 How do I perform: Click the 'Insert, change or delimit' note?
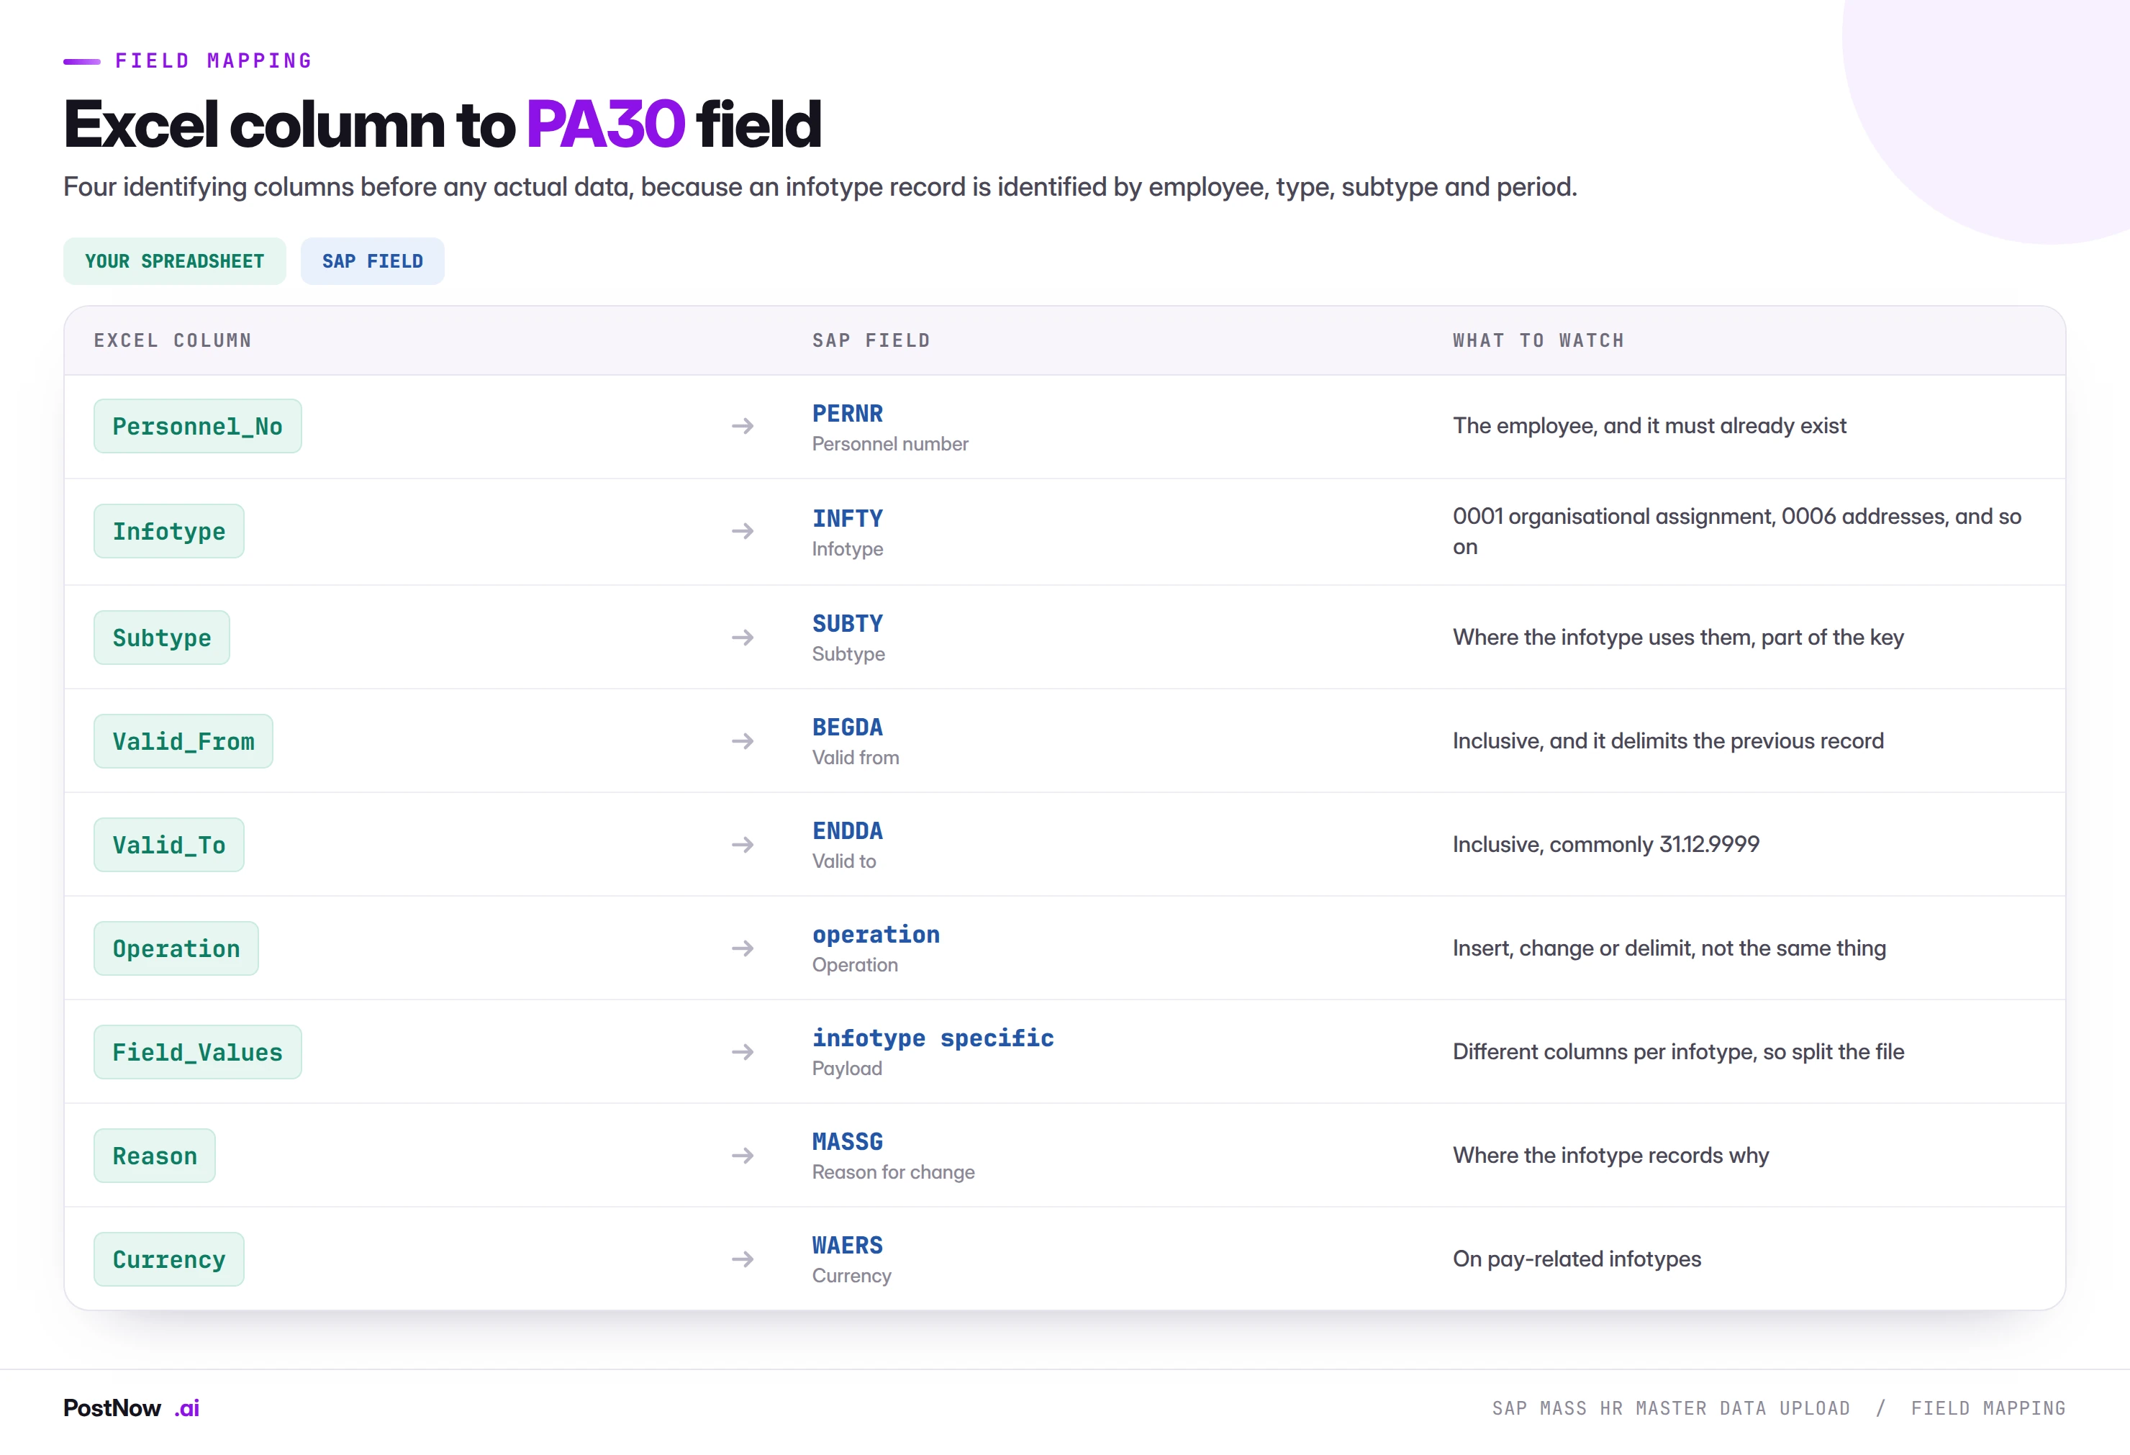[x=1669, y=948]
